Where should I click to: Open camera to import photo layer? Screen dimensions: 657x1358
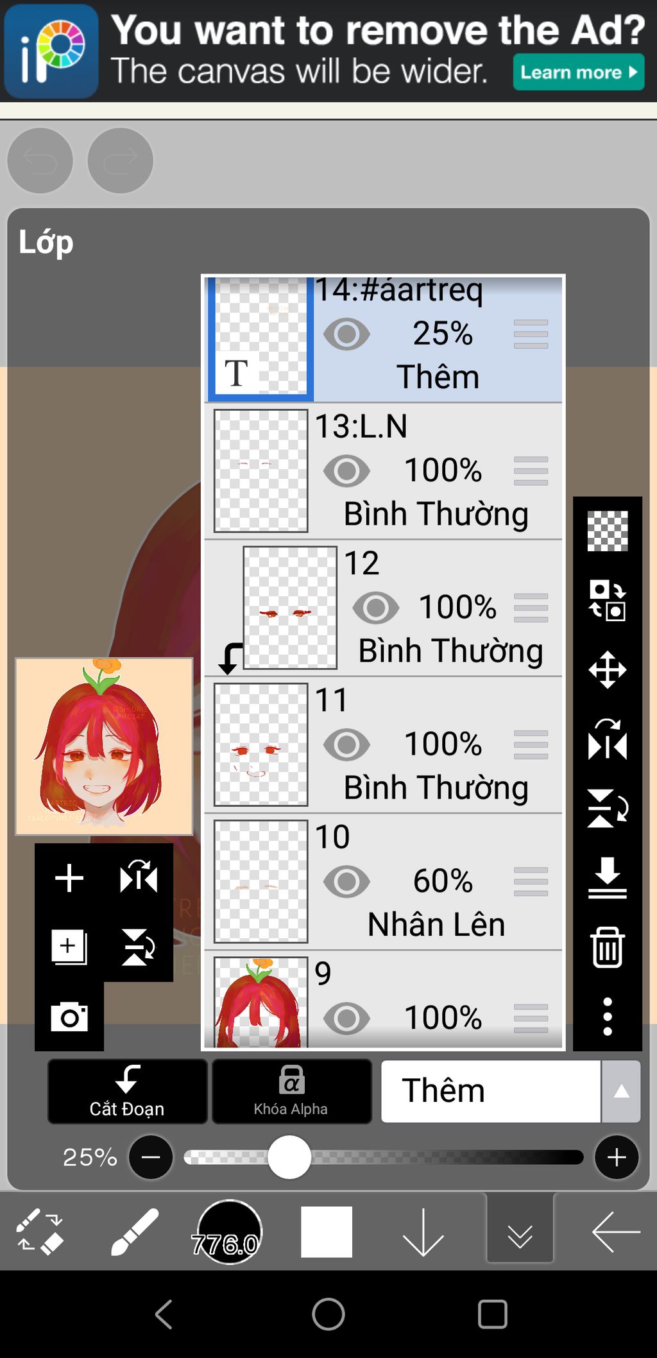pos(69,1017)
